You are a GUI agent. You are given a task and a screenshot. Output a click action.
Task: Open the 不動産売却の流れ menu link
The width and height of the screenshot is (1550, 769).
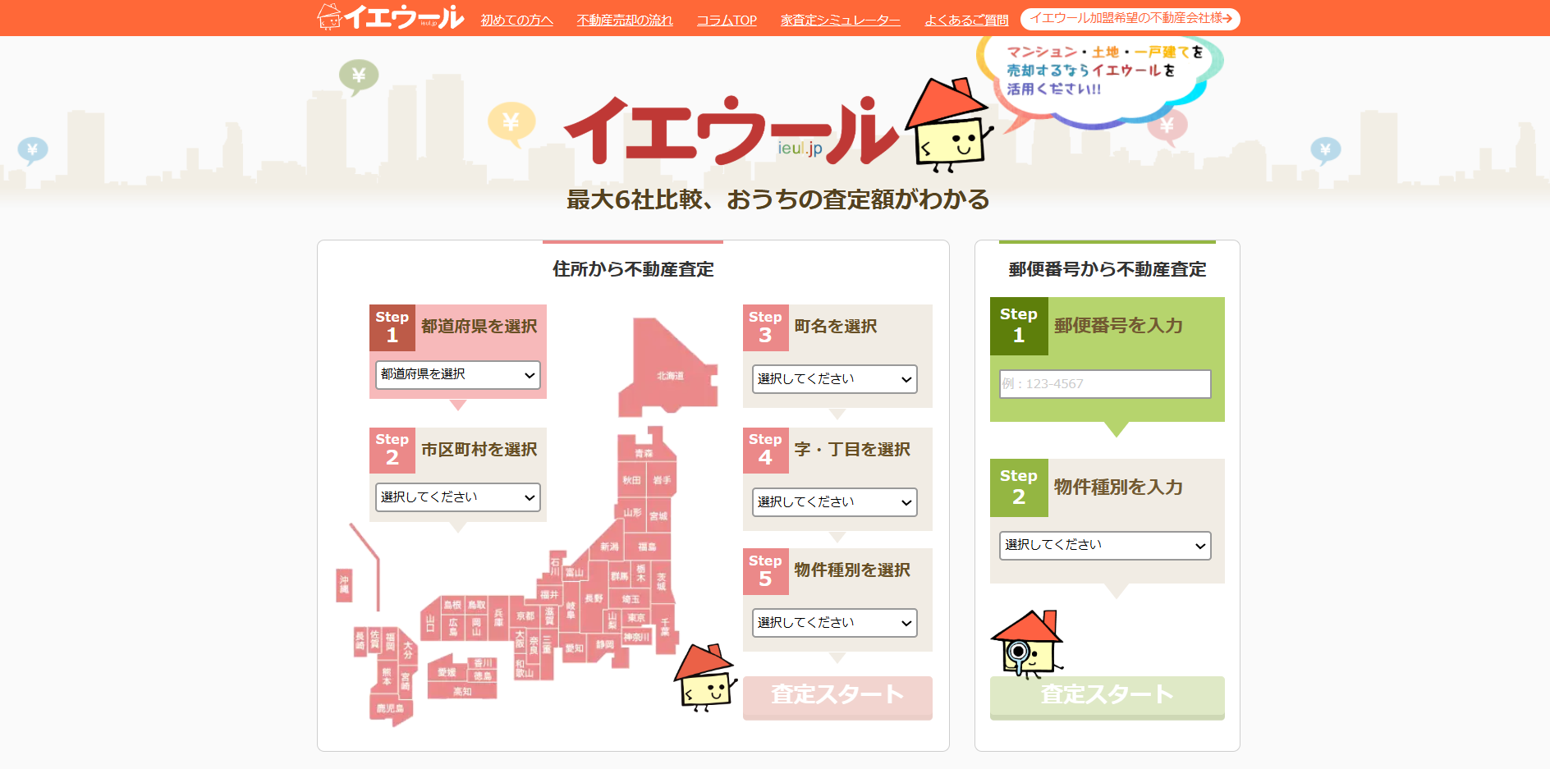coord(625,20)
